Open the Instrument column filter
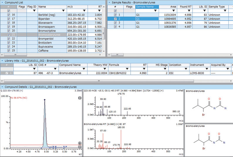233x157 pixels. pos(207,69)
